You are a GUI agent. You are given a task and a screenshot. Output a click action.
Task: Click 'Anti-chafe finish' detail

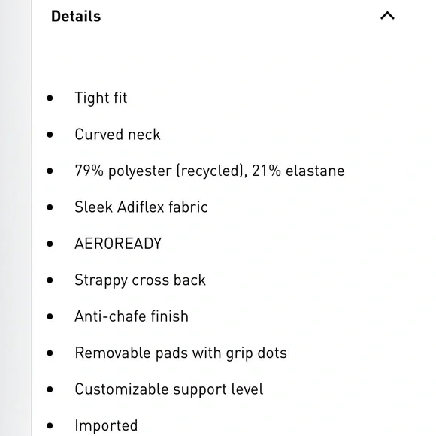point(132,316)
